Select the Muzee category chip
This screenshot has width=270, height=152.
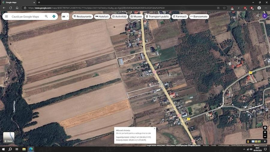(x=136, y=17)
